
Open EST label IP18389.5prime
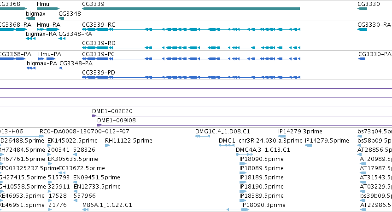pos(262,196)
